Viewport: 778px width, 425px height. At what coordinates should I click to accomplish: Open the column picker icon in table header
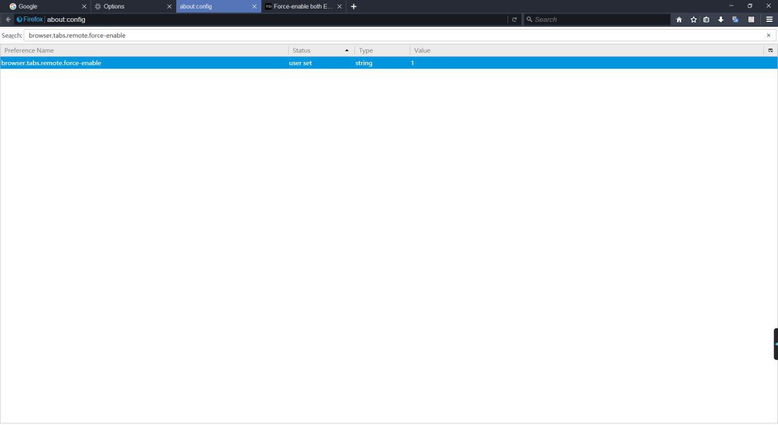pos(771,50)
